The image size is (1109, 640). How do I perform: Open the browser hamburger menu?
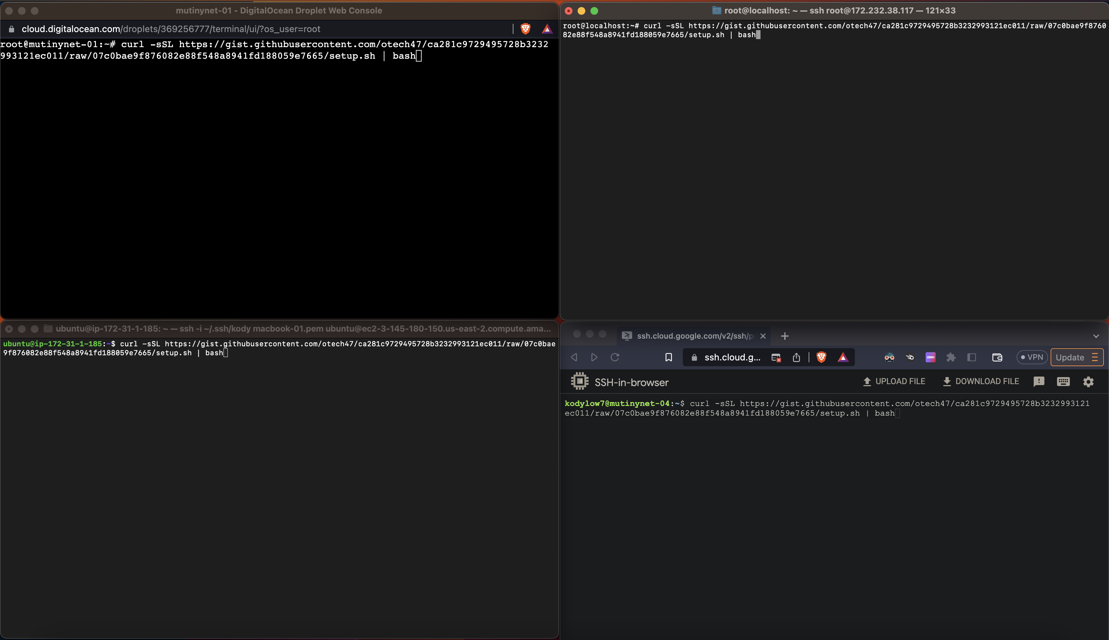coord(1095,358)
